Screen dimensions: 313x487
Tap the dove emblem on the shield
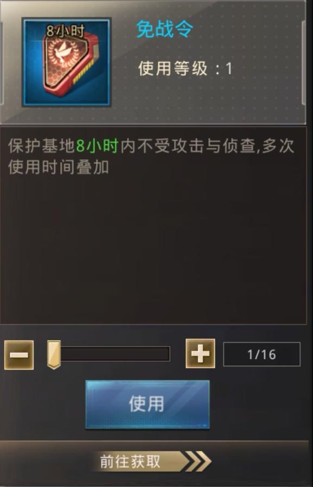pyautogui.click(x=64, y=55)
